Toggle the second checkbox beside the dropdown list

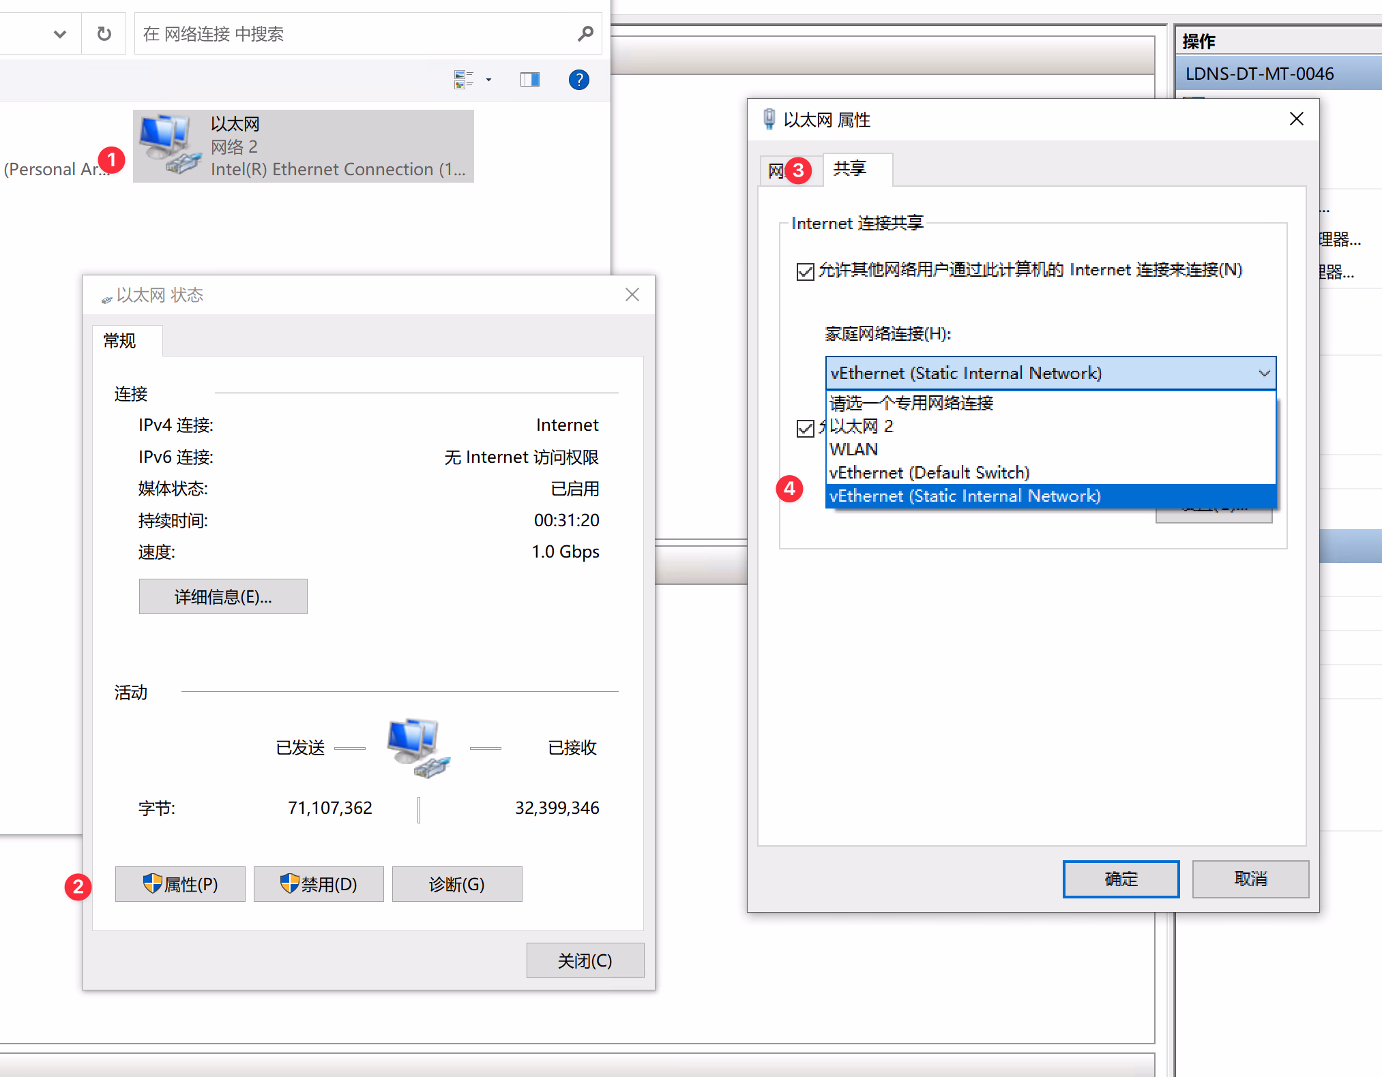[x=805, y=428]
